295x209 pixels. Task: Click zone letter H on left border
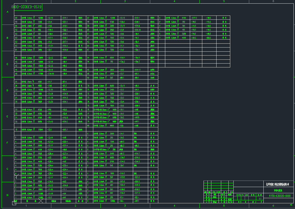pos(7,195)
